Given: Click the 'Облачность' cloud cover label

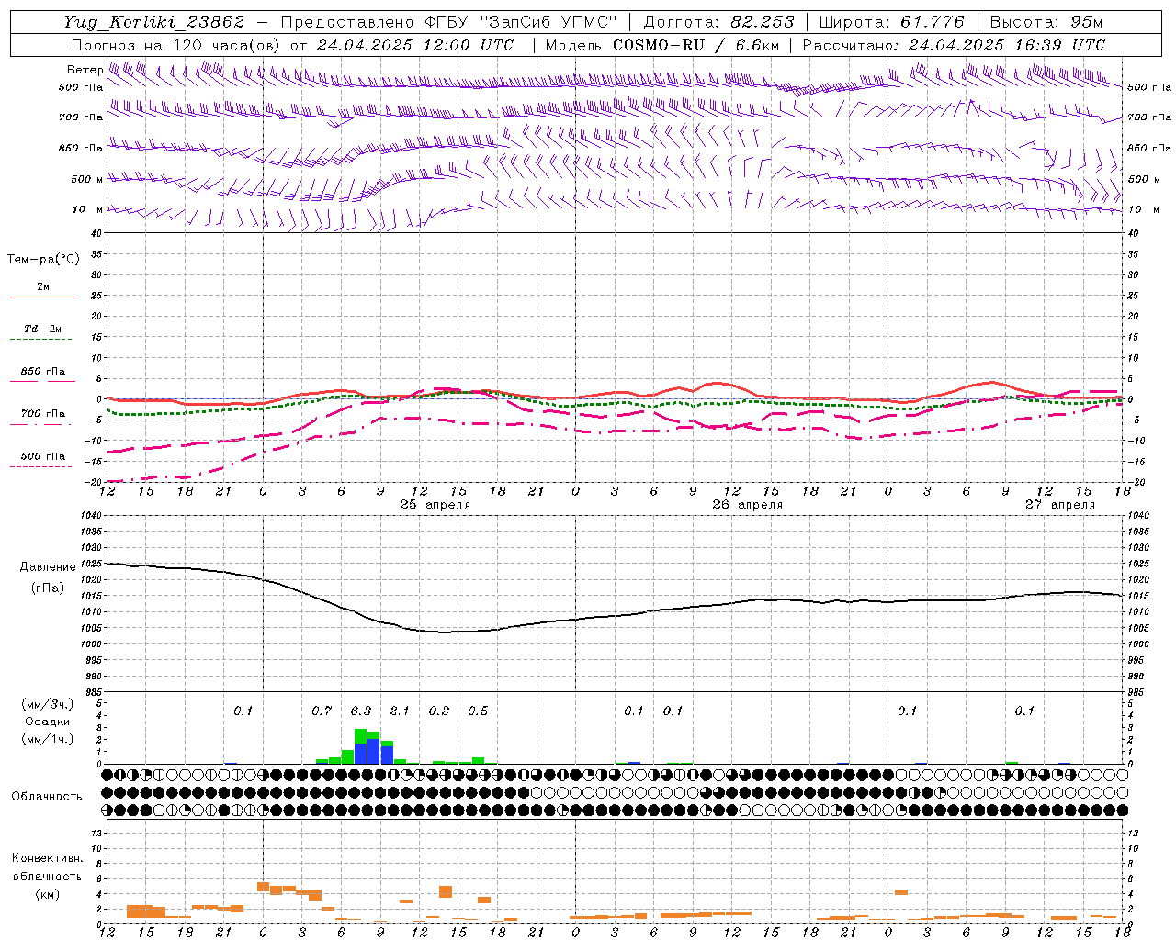Looking at the screenshot, I should point(47,797).
